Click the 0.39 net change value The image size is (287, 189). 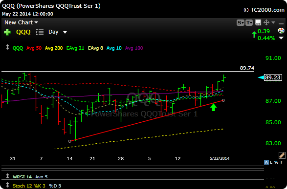coord(264,31)
